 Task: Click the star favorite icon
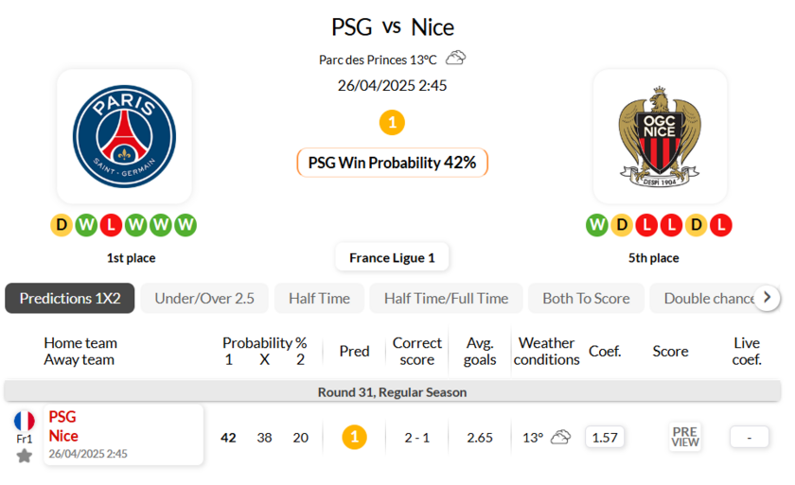tap(25, 456)
